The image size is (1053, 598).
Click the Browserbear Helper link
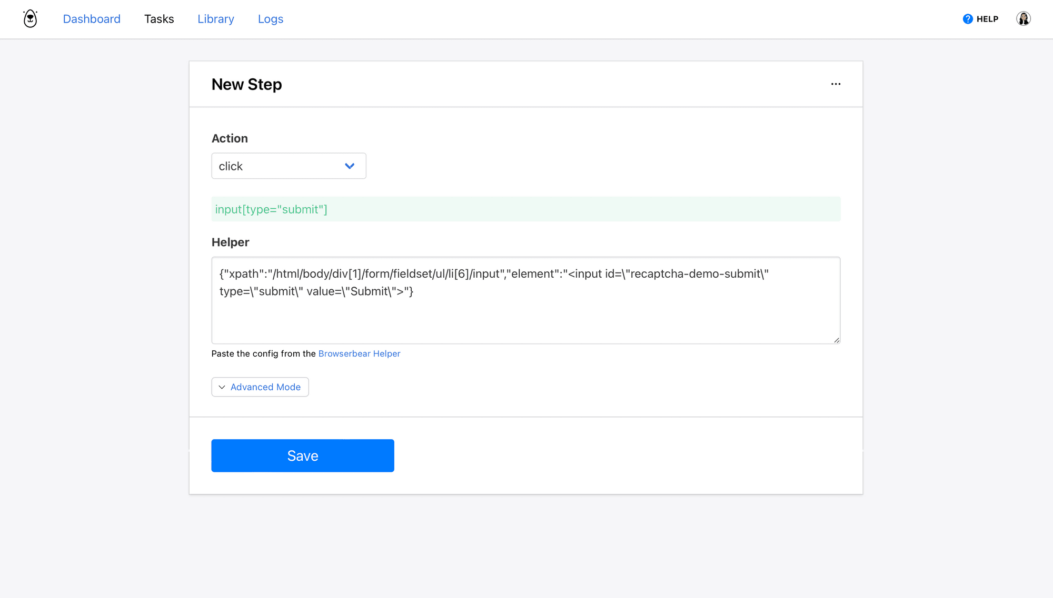[x=359, y=353]
